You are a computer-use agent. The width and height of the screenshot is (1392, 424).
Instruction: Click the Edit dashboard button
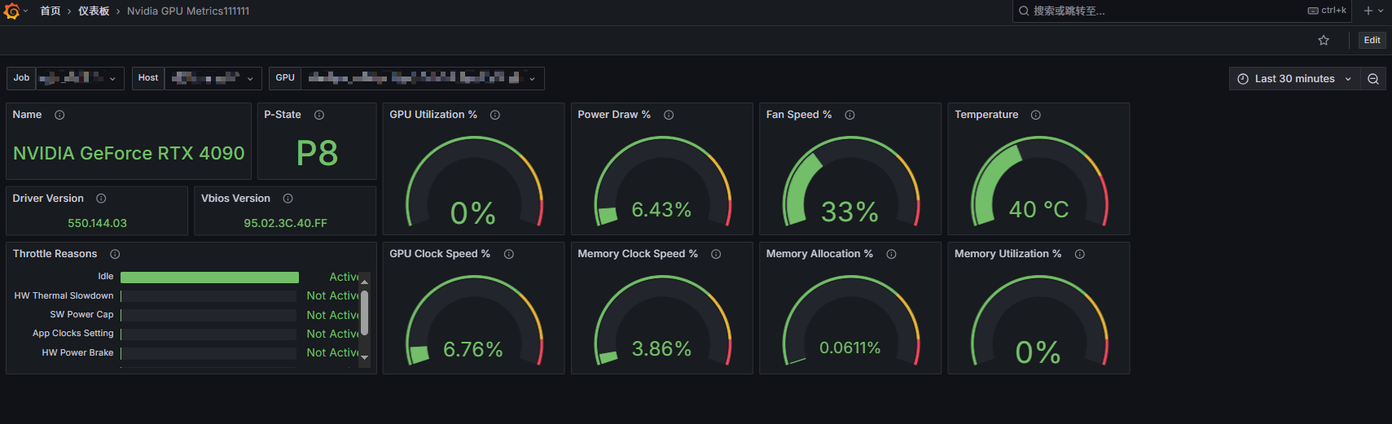(1372, 40)
